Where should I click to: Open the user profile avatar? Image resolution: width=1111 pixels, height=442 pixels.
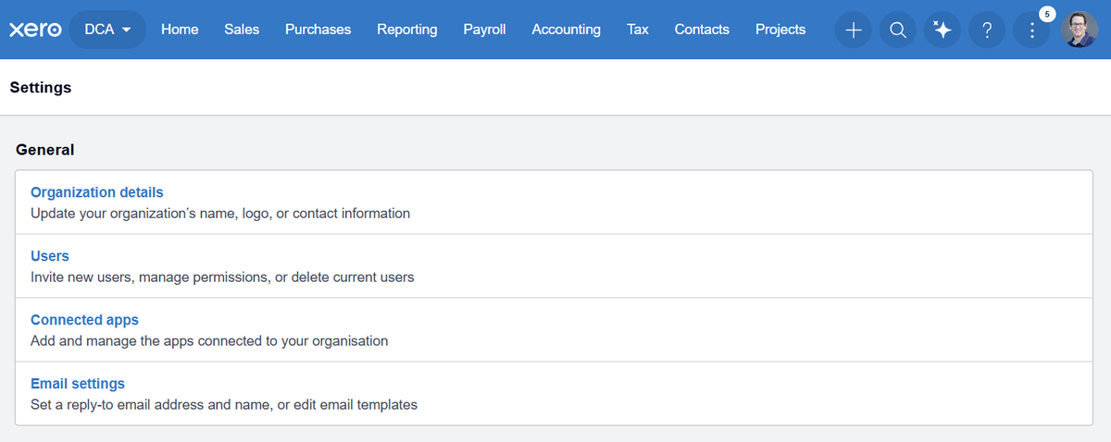[x=1080, y=30]
